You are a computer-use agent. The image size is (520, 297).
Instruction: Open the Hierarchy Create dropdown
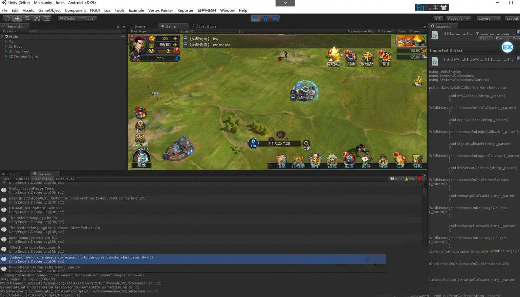click(x=9, y=31)
